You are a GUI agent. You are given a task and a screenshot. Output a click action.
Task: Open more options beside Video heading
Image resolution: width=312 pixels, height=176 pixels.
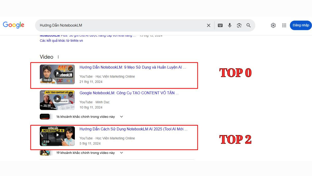coord(58,57)
